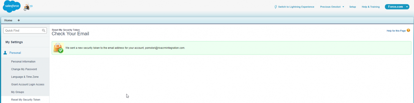
Task: Select Reset My Security Token
Action: click(x=26, y=100)
